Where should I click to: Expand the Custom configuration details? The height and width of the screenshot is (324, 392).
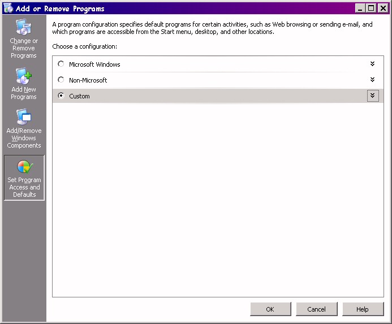pos(373,96)
